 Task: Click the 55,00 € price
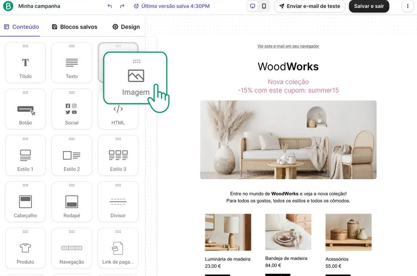[x=334, y=266]
